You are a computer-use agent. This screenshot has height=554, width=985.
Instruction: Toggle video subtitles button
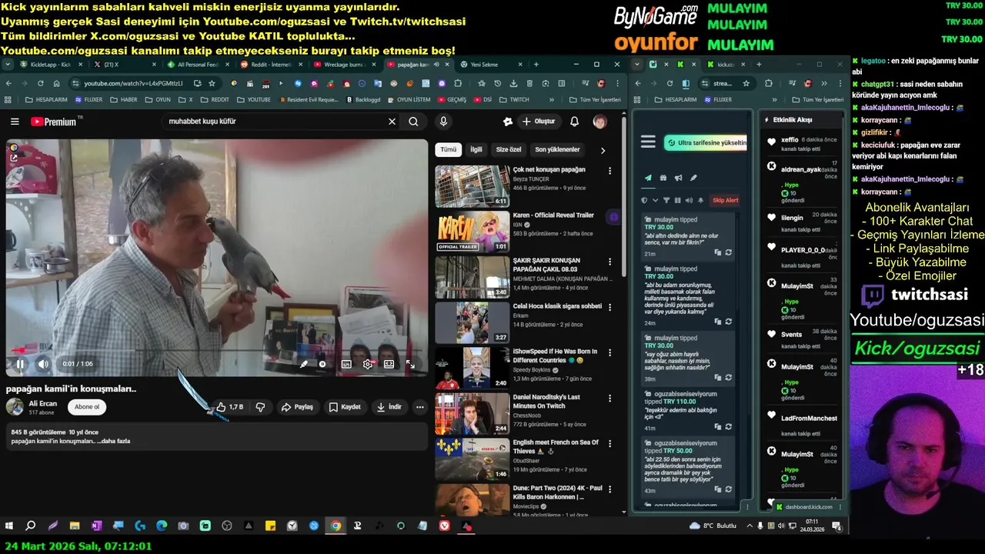346,364
